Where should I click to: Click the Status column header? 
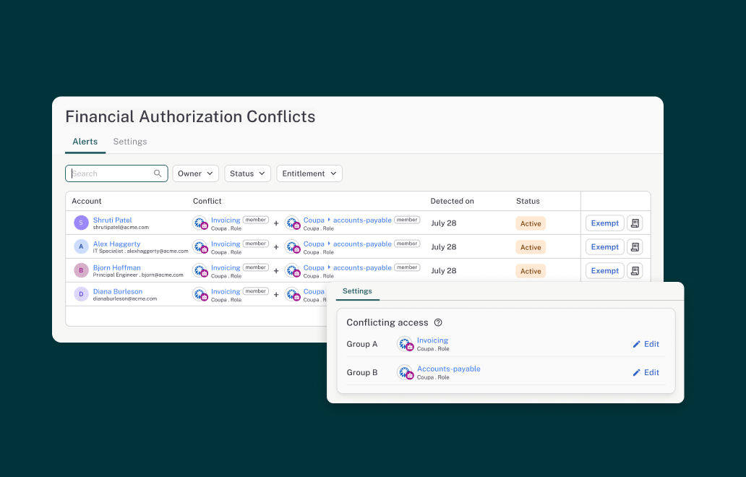pos(528,201)
